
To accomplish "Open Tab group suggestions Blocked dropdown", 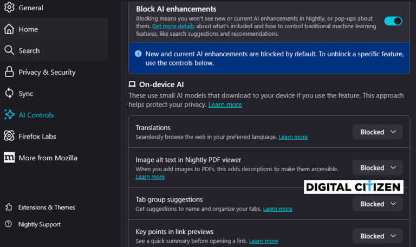I will tap(377, 204).
